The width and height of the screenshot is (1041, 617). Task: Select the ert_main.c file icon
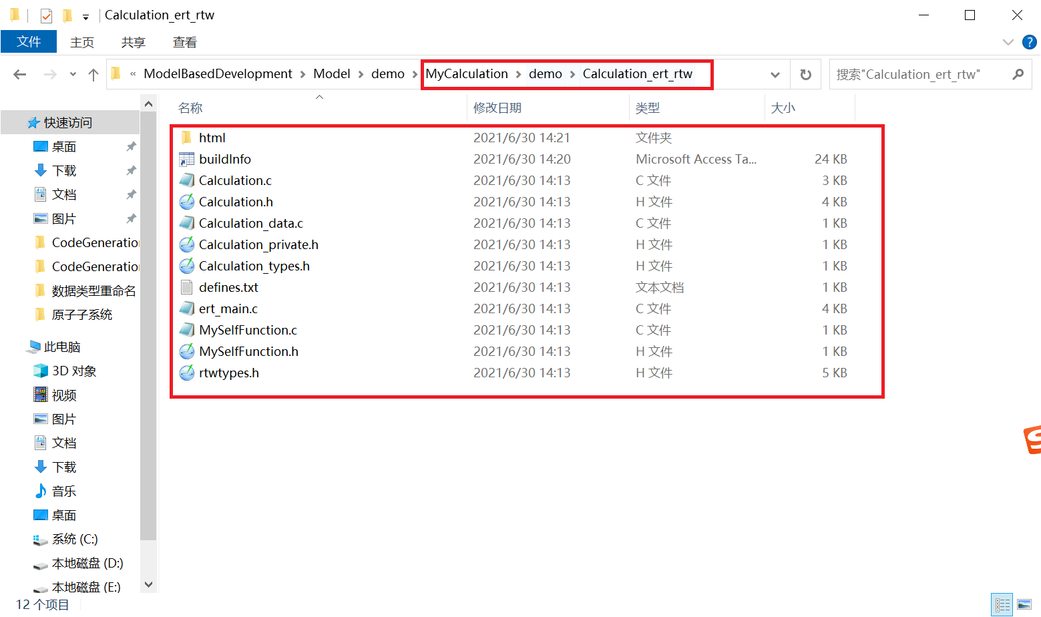(187, 308)
